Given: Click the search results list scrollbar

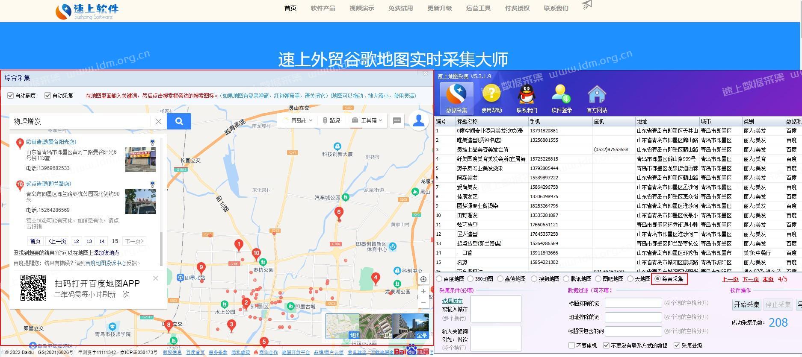Looking at the screenshot, I should (161, 249).
